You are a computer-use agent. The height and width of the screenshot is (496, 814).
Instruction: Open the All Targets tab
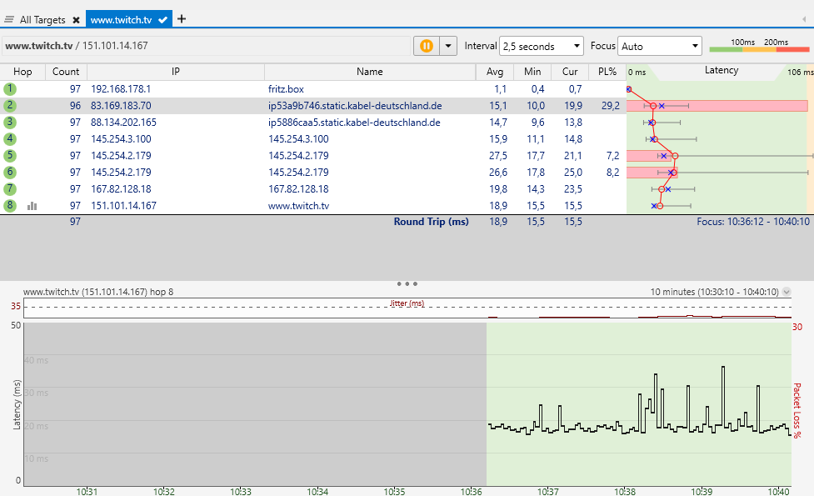42,20
